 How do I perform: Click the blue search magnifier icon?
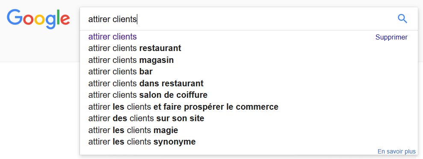[402, 19]
